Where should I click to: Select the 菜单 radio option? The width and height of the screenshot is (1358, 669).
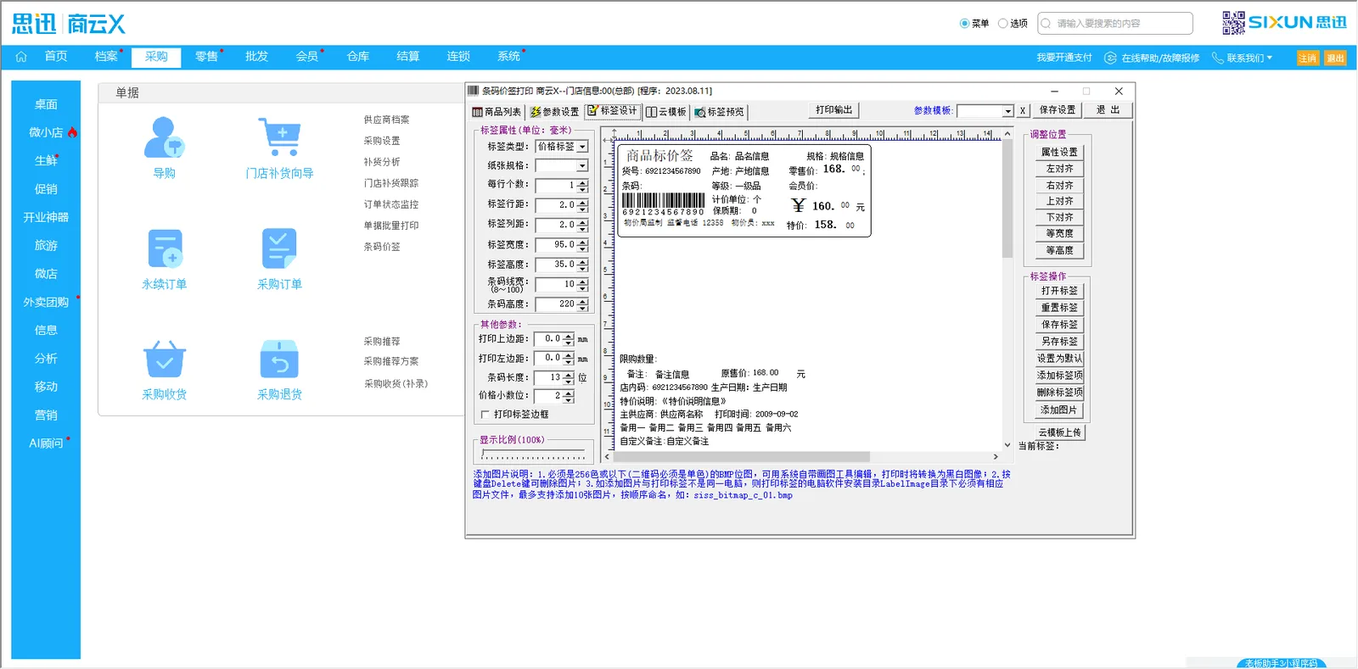coord(964,24)
